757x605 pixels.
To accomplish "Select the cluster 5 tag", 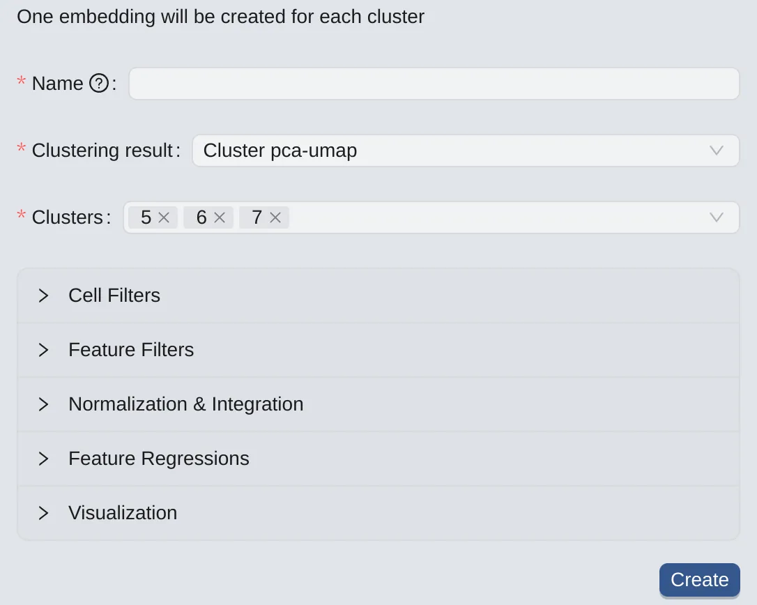I will [x=145, y=217].
